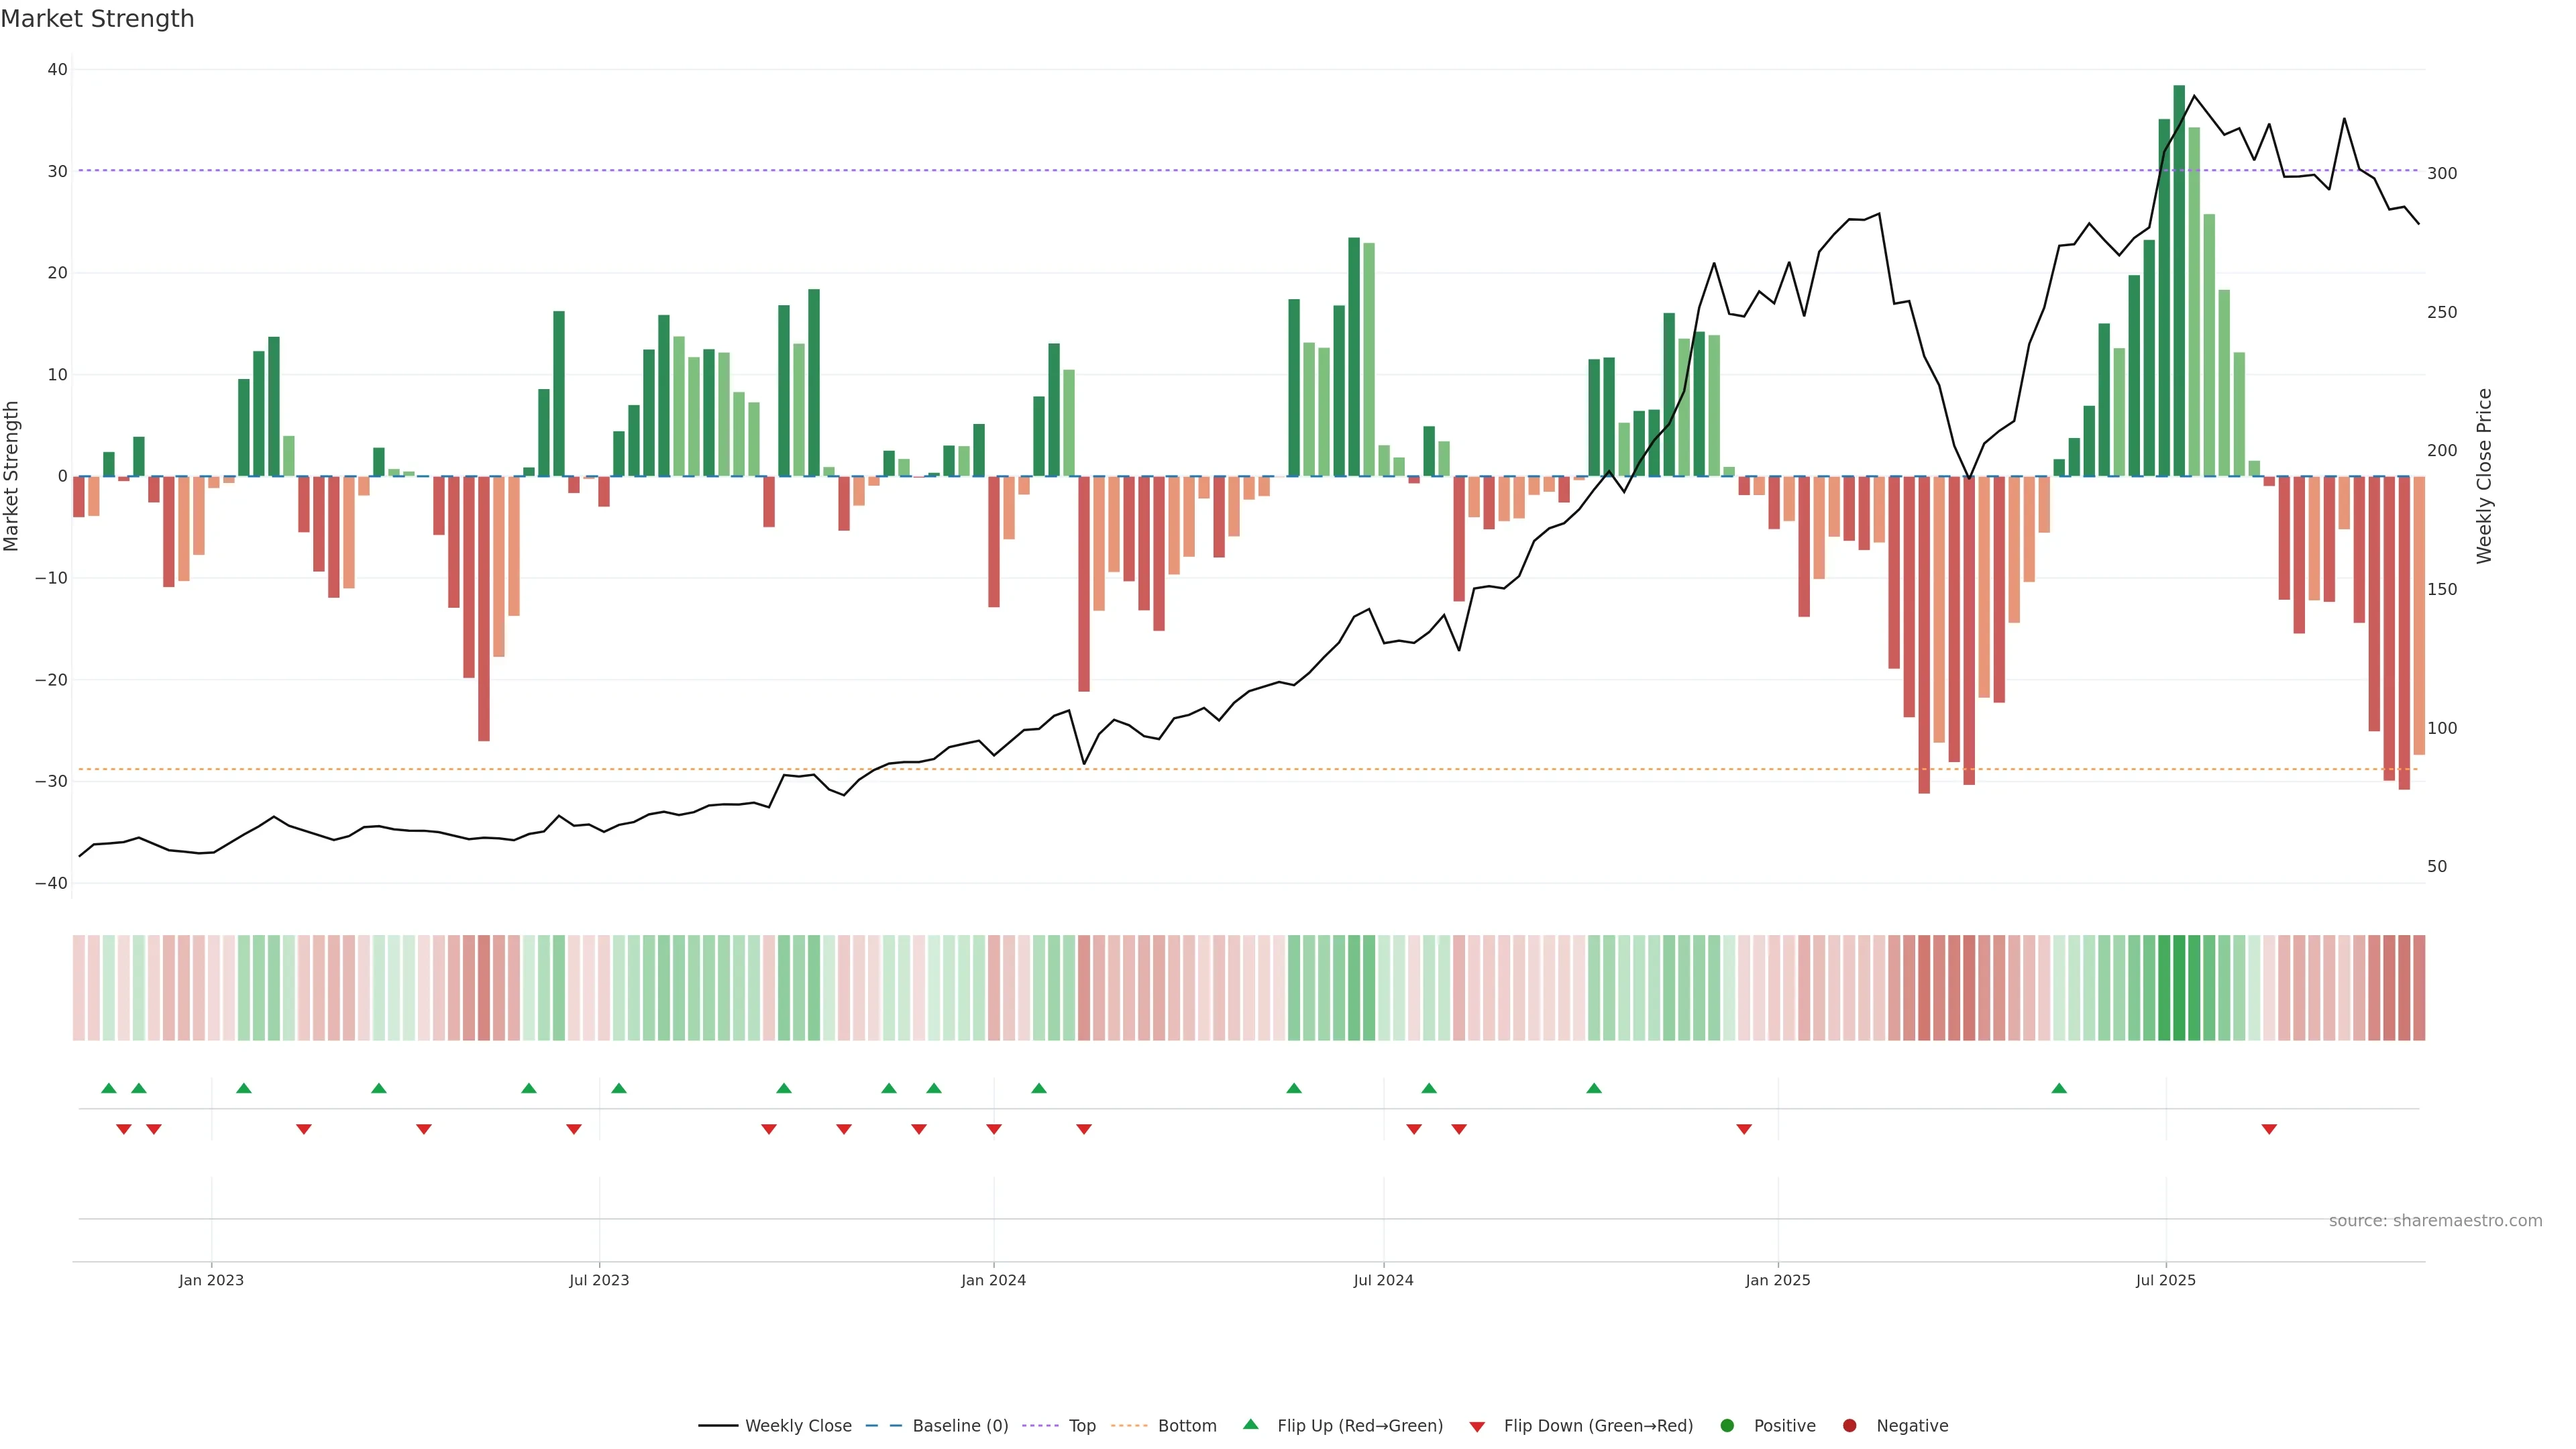Click the leftmost green flip-up triangle marker
The image size is (2576, 1449).
(109, 1088)
